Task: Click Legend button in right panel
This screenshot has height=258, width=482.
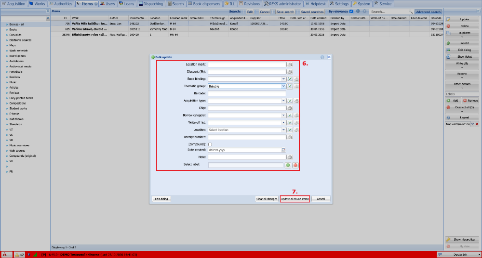Action: (462, 117)
